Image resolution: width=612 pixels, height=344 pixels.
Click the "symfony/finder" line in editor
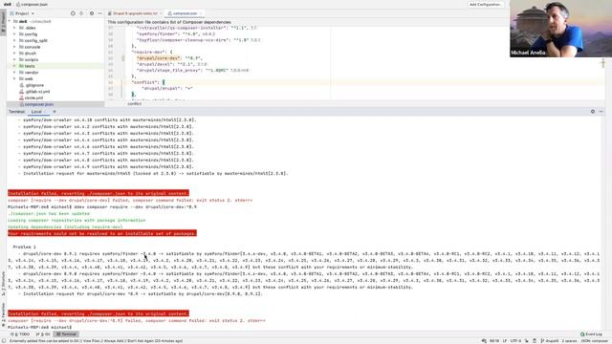pyautogui.click(x=176, y=34)
